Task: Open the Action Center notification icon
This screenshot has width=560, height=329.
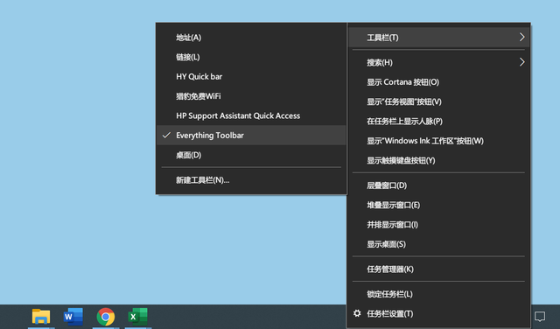Action: pyautogui.click(x=540, y=316)
